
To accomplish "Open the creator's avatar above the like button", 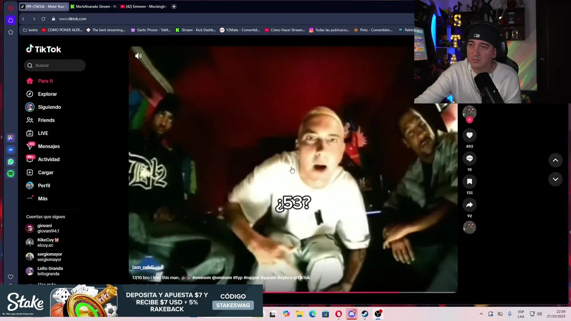I will pyautogui.click(x=469, y=112).
